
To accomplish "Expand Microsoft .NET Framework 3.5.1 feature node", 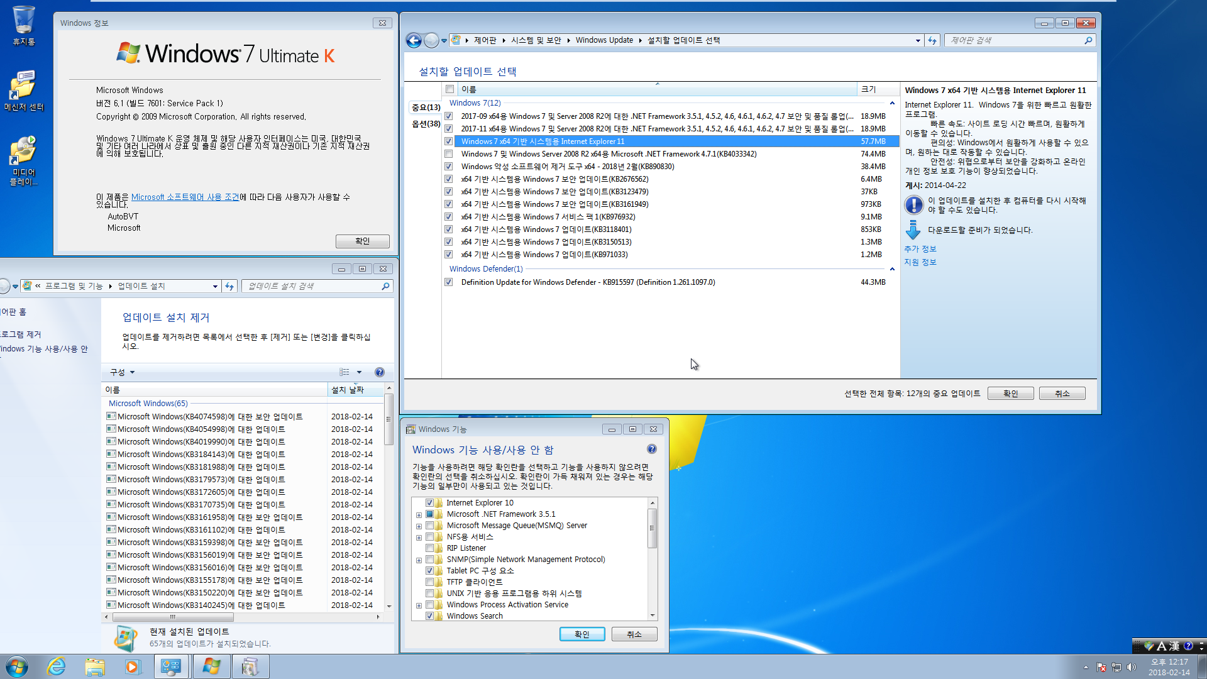I will pos(419,515).
